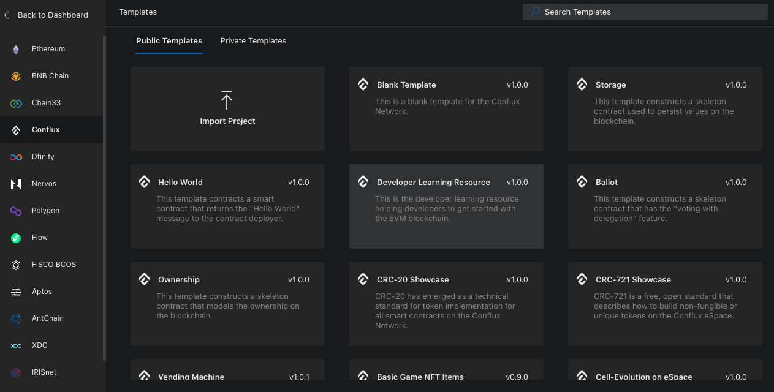Switch to the Private Templates tab
The width and height of the screenshot is (774, 392).
pyautogui.click(x=253, y=41)
